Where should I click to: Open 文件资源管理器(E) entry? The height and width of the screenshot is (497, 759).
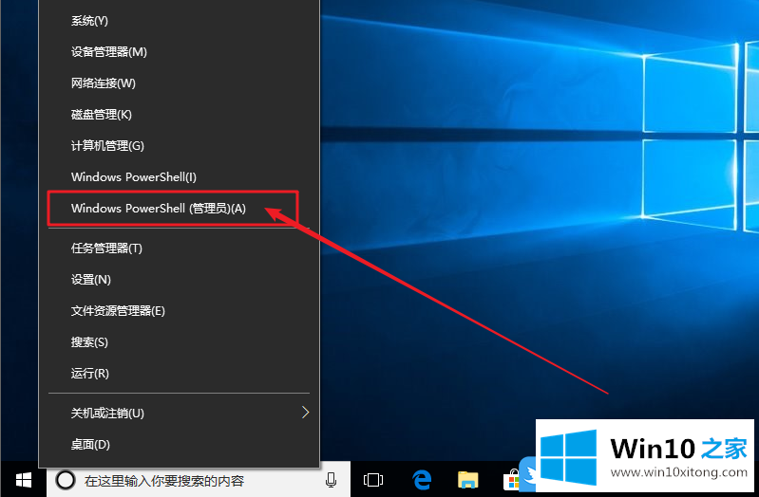click(180, 311)
